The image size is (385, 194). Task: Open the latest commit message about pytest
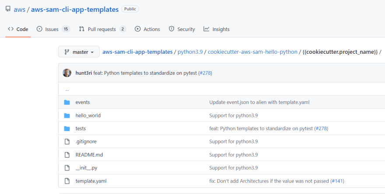click(x=145, y=73)
